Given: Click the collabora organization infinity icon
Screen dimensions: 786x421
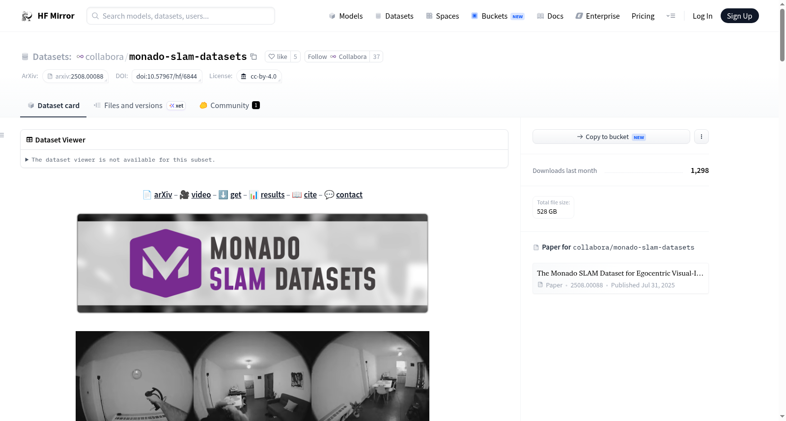Looking at the screenshot, I should pyautogui.click(x=80, y=56).
